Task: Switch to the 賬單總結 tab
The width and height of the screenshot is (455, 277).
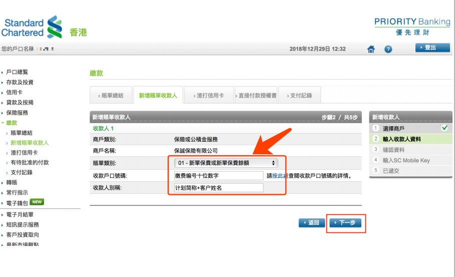Action: [x=111, y=95]
